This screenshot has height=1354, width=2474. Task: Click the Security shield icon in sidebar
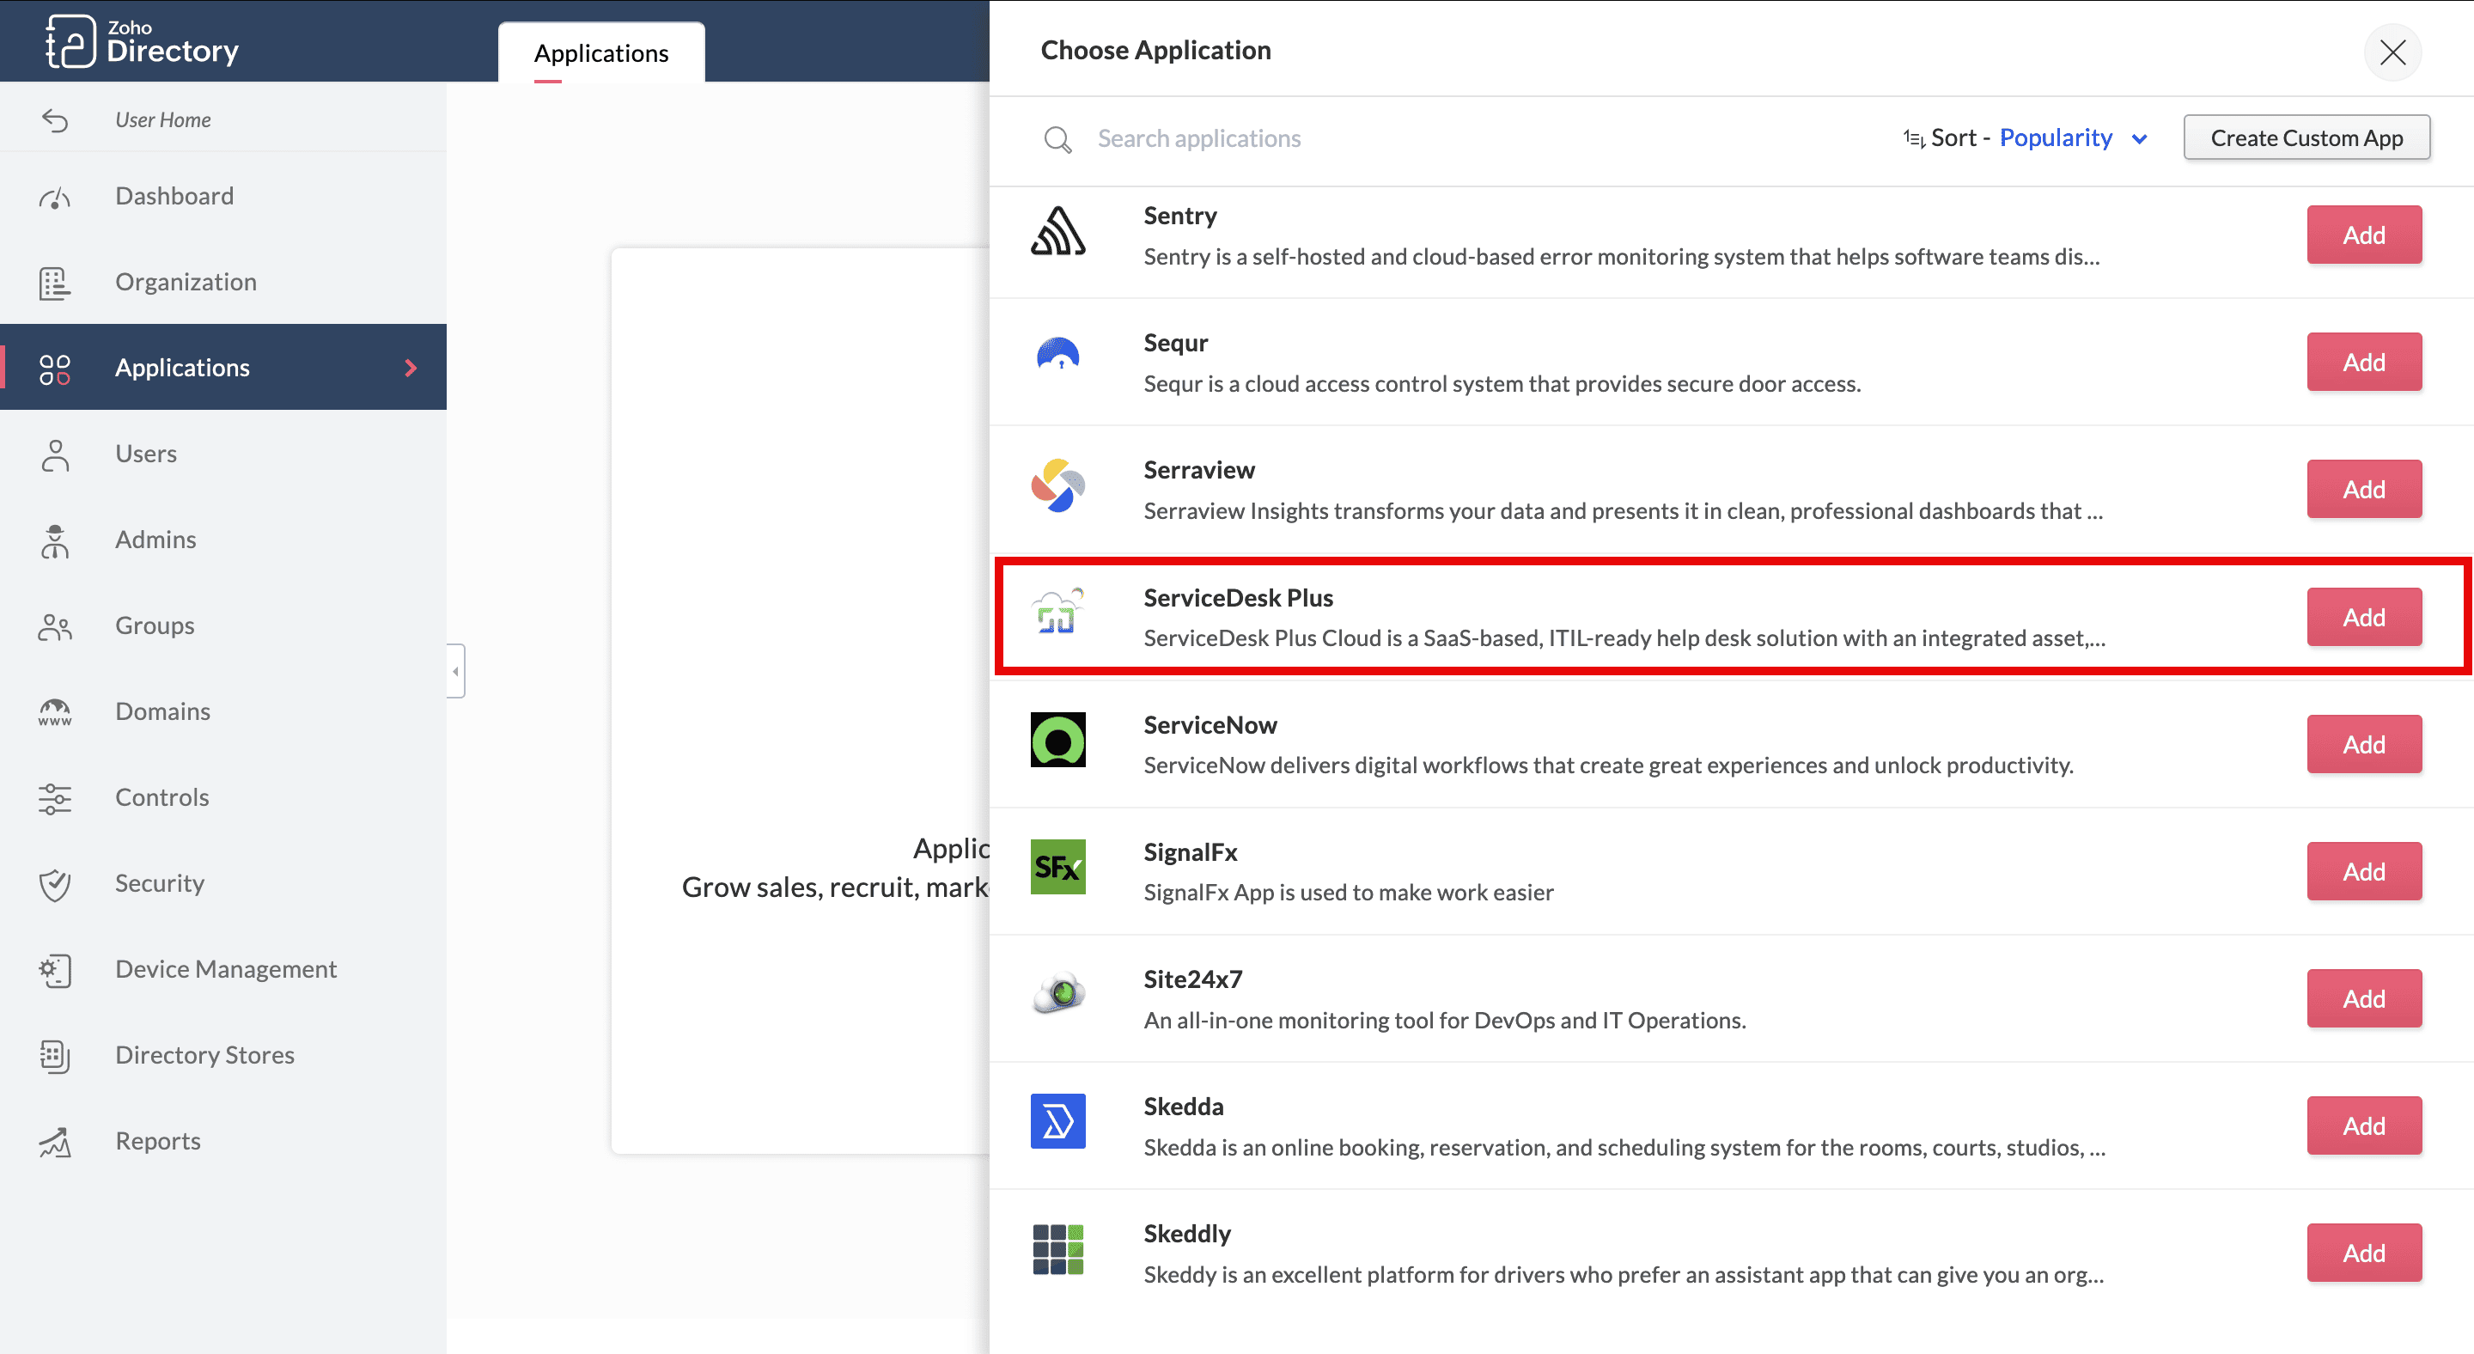tap(55, 883)
